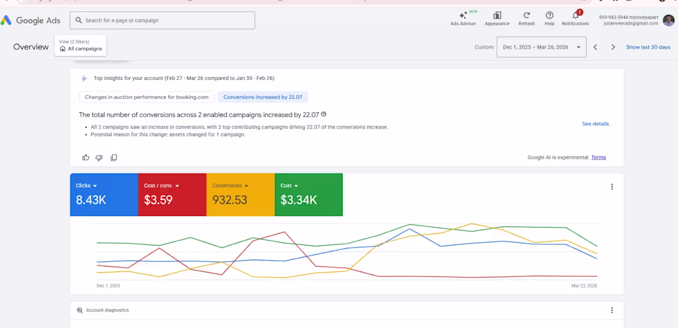Open the metrics chart three-dot menu
This screenshot has height=328, width=678.
(612, 186)
